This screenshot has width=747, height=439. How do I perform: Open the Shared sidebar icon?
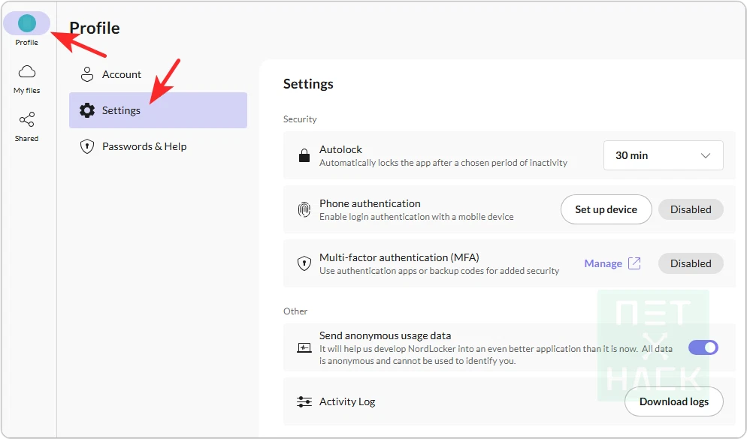tap(27, 120)
